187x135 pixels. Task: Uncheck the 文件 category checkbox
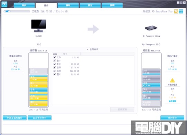click(54, 57)
